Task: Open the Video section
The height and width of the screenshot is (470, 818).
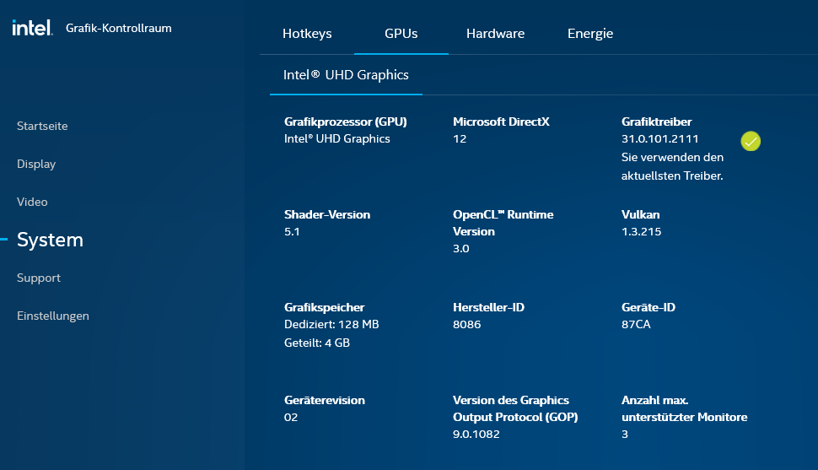Action: 32,202
